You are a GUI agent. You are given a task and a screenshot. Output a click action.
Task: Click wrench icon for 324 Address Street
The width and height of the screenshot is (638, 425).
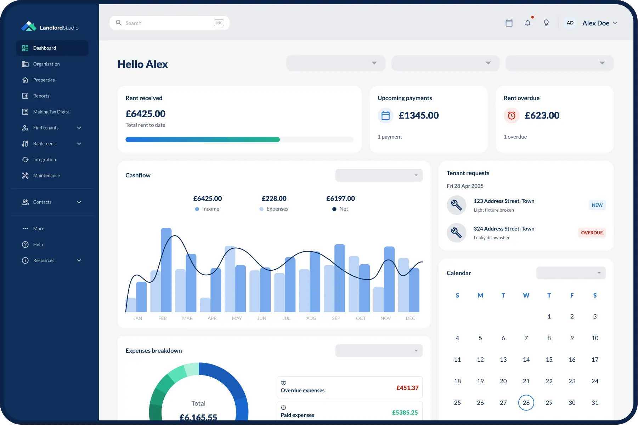[456, 233]
